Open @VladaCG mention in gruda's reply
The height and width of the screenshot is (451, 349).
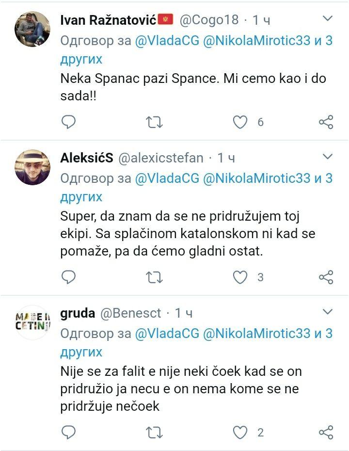point(166,333)
